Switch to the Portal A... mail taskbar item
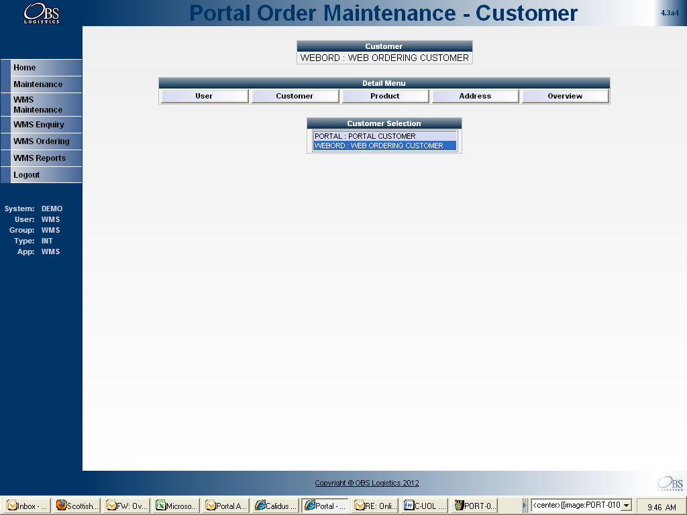Viewport: 687px width, 515px height. pos(227,506)
